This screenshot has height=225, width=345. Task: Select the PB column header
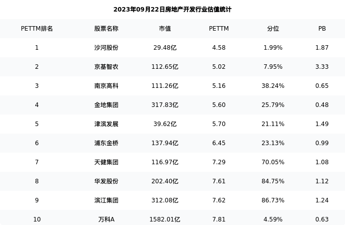(322, 29)
